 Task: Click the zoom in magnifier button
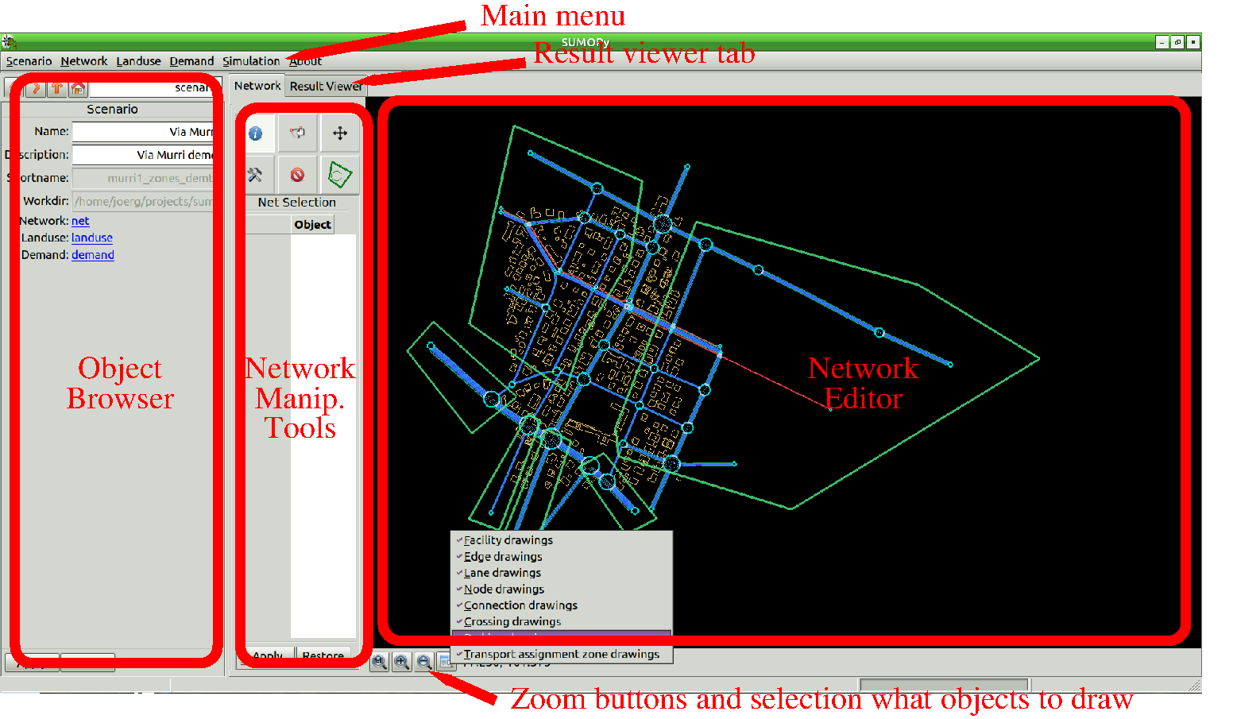(x=402, y=662)
